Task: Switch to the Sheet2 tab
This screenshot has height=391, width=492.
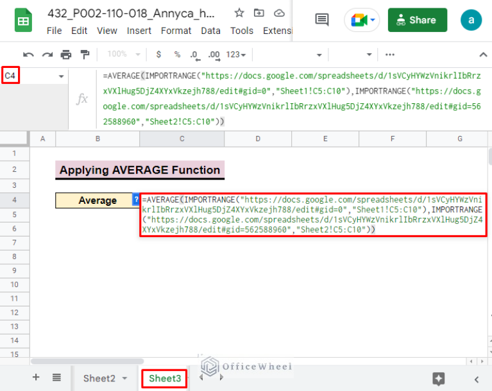Action: tap(99, 378)
